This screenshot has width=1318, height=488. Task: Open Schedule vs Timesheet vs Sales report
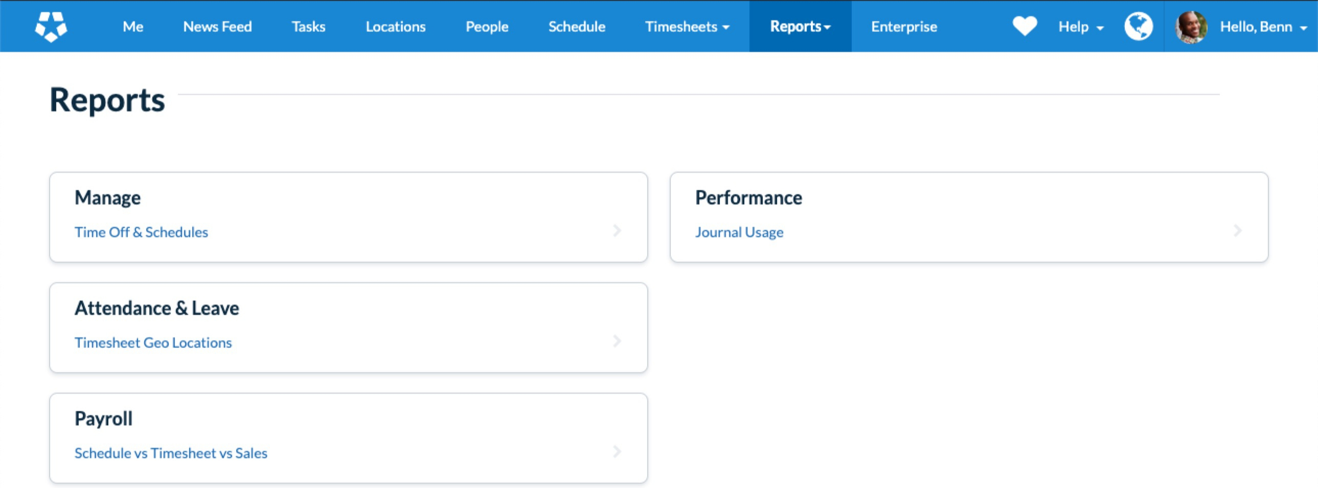coord(171,453)
